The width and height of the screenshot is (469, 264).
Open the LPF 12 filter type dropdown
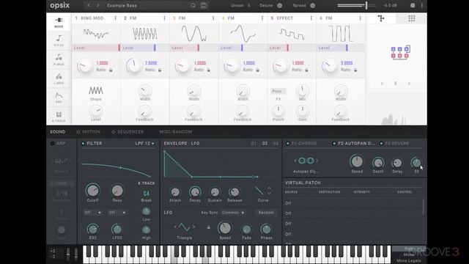tap(145, 144)
